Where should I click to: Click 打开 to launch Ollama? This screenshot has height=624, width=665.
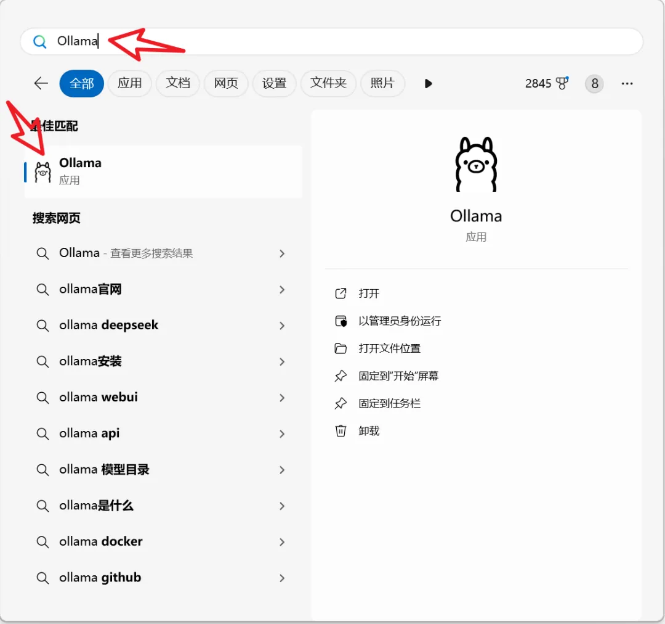click(x=369, y=294)
